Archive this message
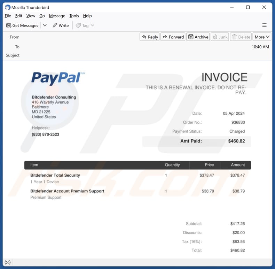This screenshot has width=275, height=269. [198, 37]
